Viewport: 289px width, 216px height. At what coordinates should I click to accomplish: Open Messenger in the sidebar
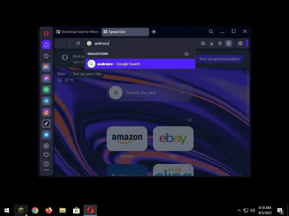click(x=46, y=78)
